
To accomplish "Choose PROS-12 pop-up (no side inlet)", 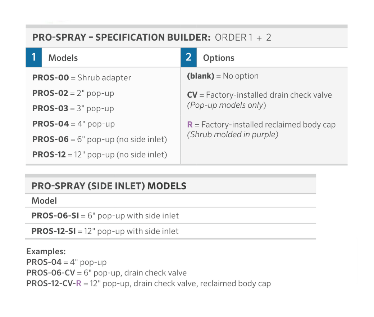I will (x=100, y=155).
